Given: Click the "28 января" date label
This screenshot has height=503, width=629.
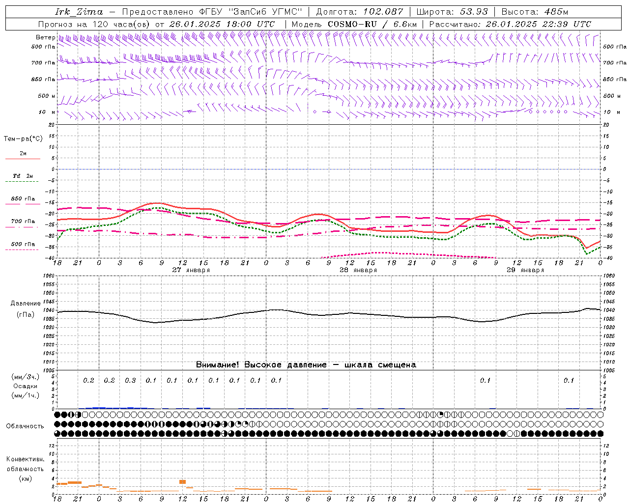Looking at the screenshot, I should pos(358,270).
